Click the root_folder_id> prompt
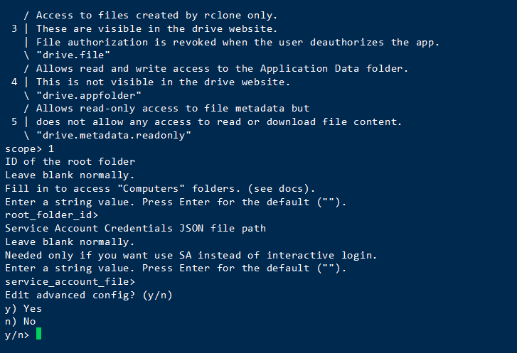The image size is (517, 353). point(51,214)
